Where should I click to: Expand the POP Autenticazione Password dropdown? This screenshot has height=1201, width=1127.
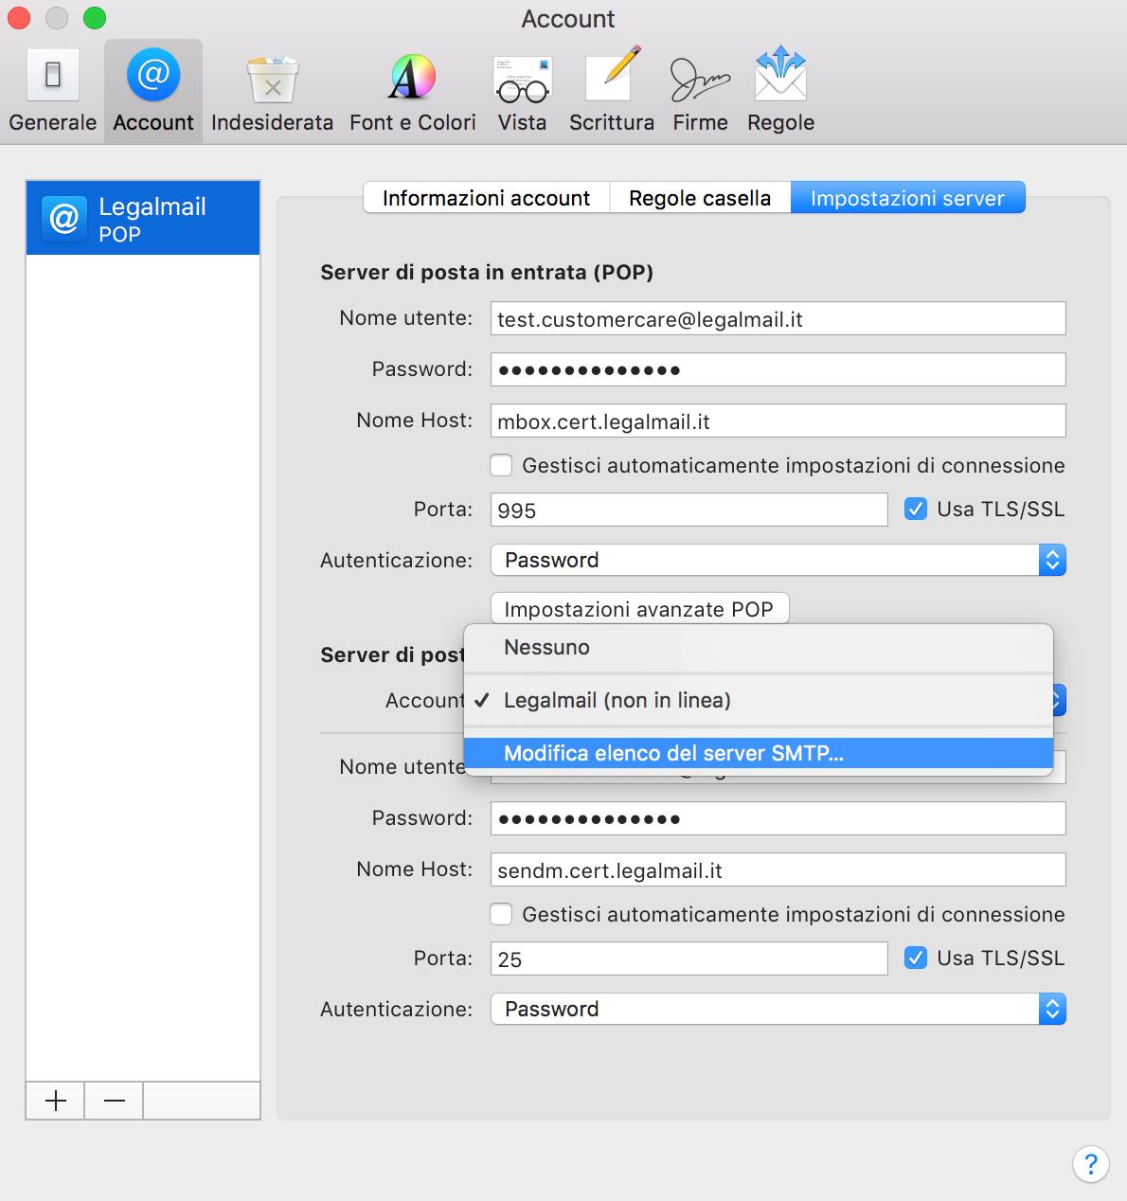[x=778, y=560]
